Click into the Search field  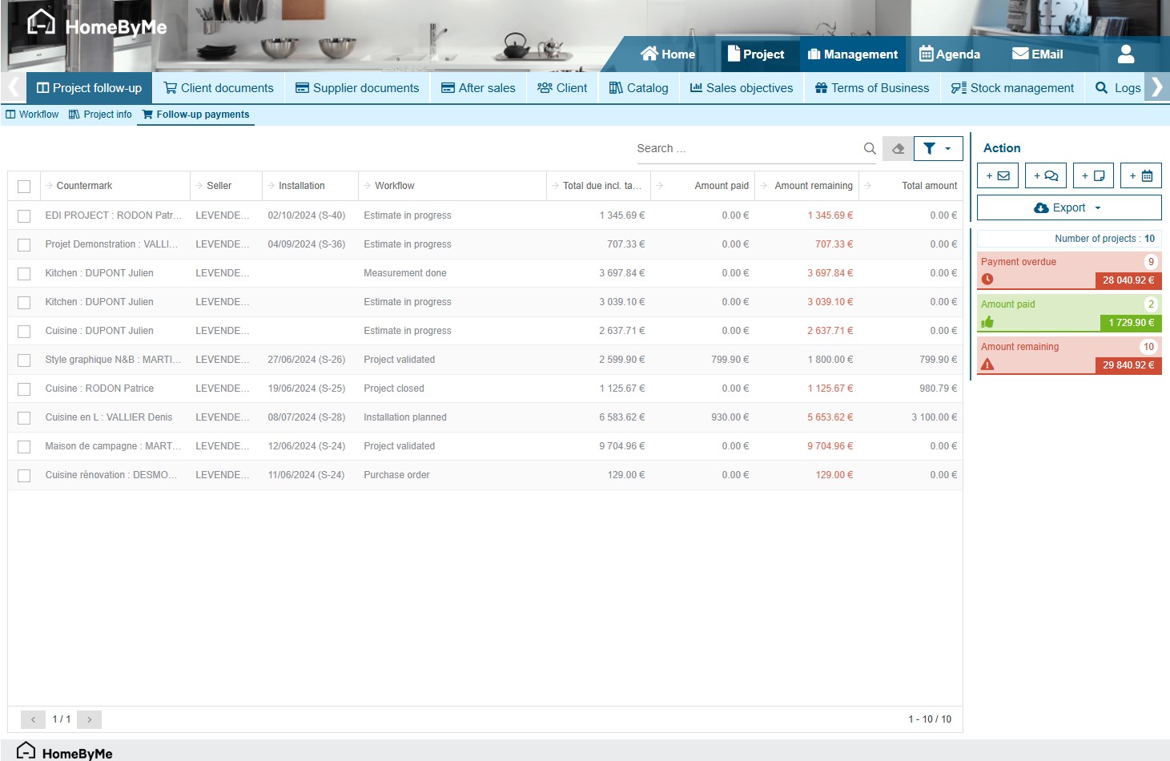point(745,148)
